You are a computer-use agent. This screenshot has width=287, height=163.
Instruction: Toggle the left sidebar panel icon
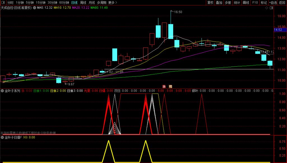pyautogui.click(x=3, y=3)
